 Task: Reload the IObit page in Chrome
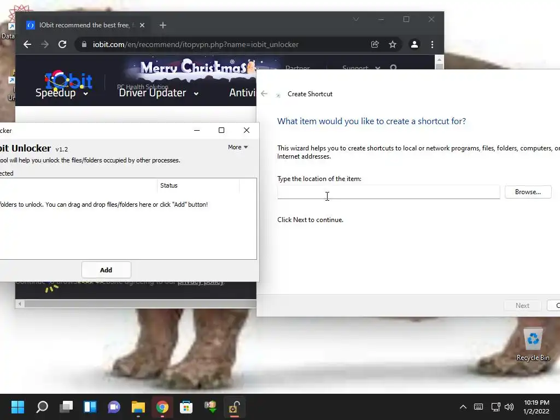click(62, 44)
